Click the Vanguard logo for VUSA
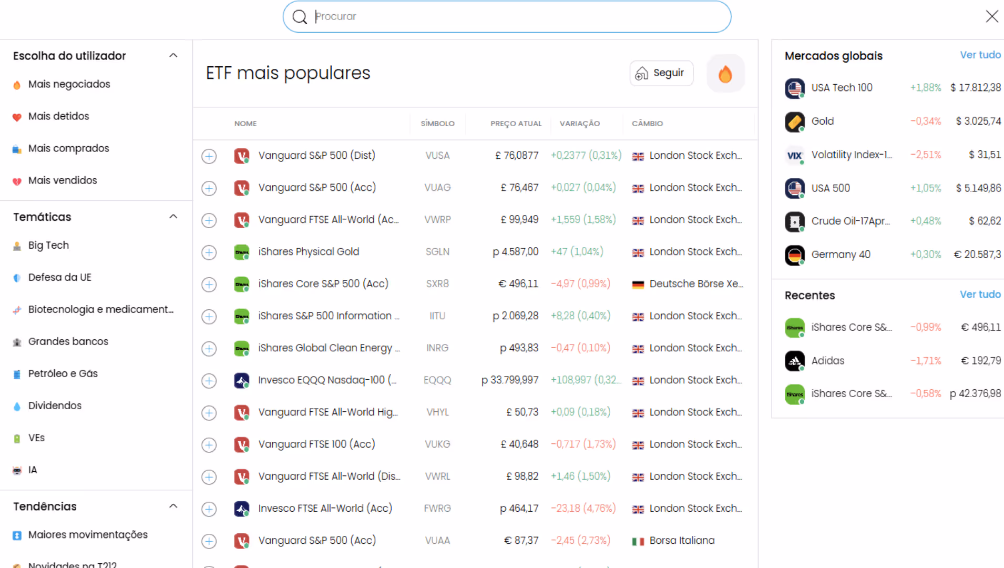The width and height of the screenshot is (1004, 568). pos(241,156)
